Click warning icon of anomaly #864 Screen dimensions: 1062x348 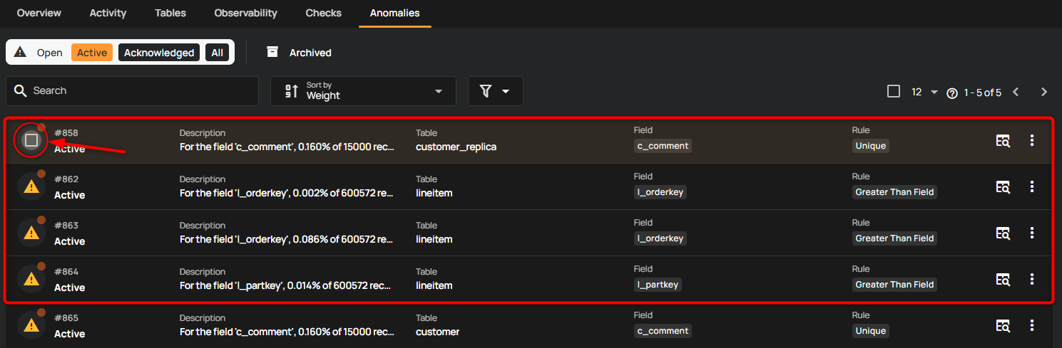tap(31, 279)
